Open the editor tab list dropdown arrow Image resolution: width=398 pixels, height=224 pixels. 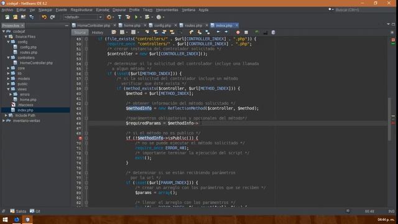(x=388, y=24)
